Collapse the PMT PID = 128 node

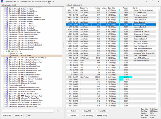point(7,51)
